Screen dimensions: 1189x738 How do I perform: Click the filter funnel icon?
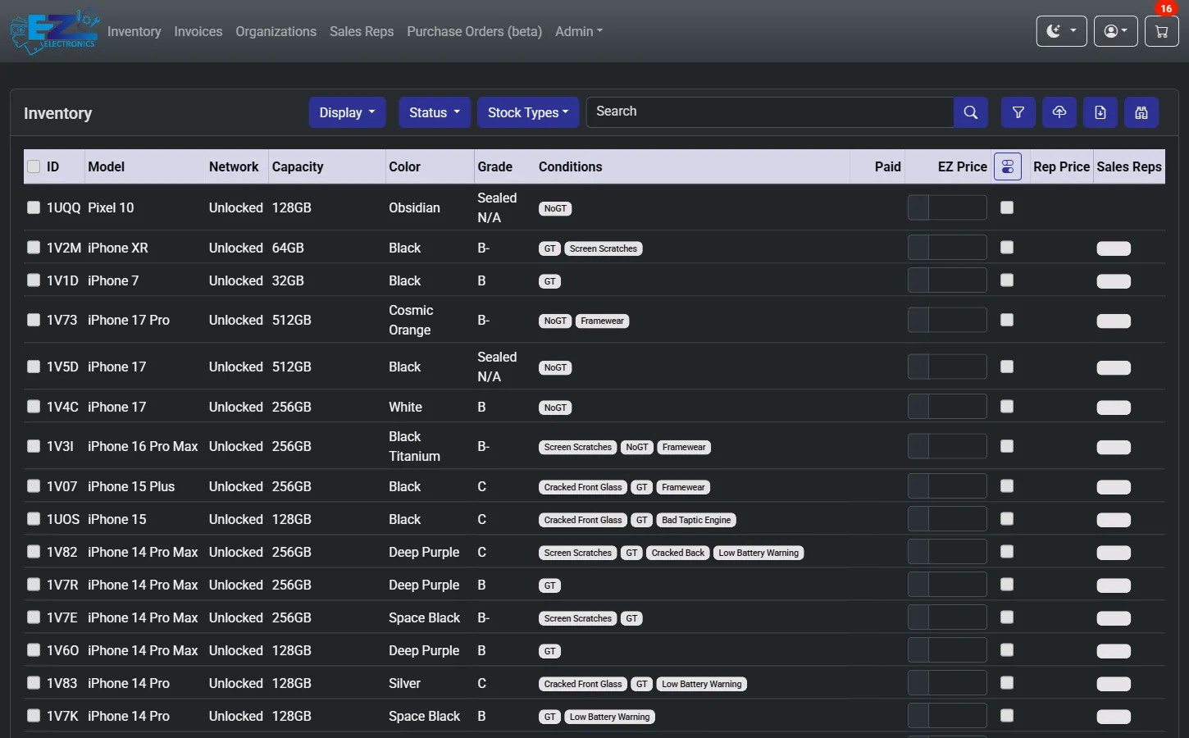click(x=1018, y=112)
